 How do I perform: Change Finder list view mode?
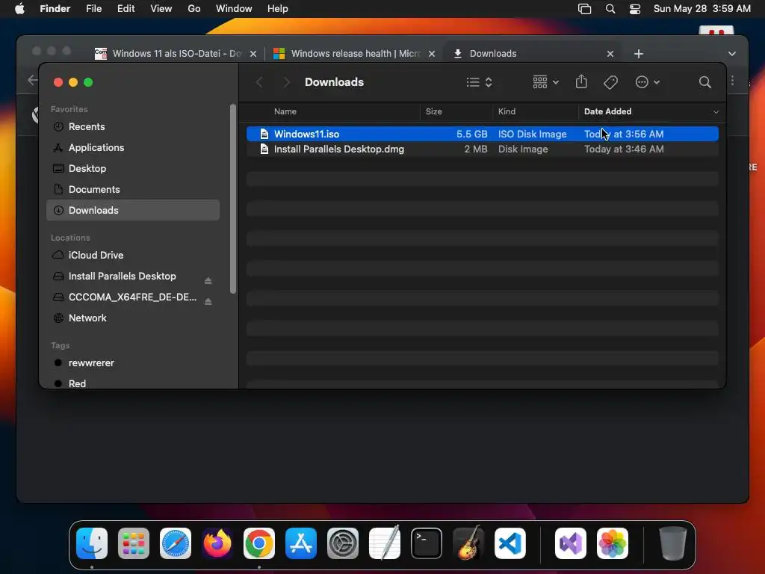click(479, 82)
